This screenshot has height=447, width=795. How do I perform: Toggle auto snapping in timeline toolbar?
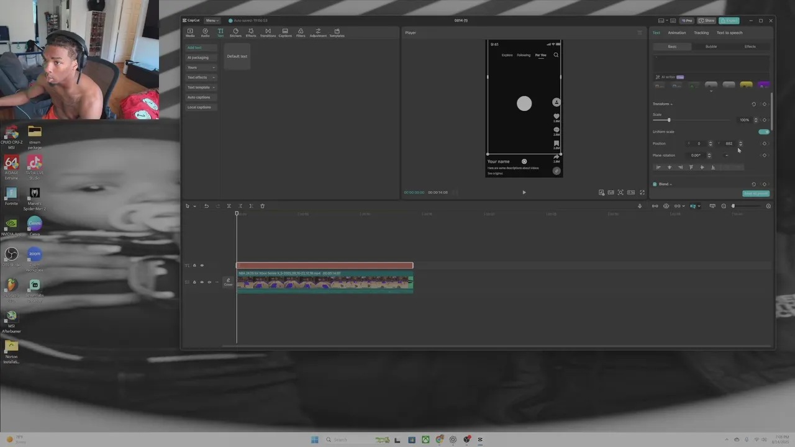[x=666, y=206]
